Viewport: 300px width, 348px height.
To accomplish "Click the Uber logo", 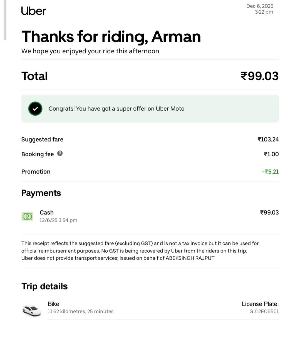I will [x=33, y=11].
